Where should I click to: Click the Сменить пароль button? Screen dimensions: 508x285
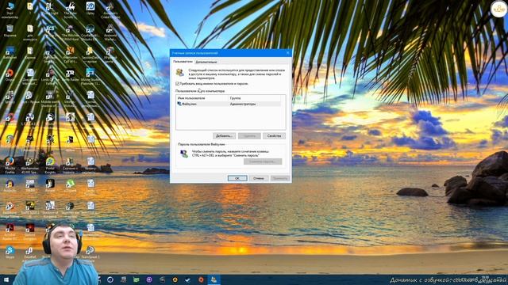263,161
